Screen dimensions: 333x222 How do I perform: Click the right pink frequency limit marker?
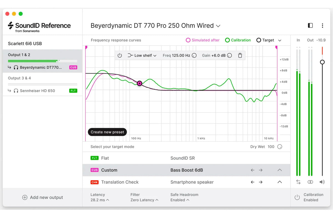[x=276, y=48]
